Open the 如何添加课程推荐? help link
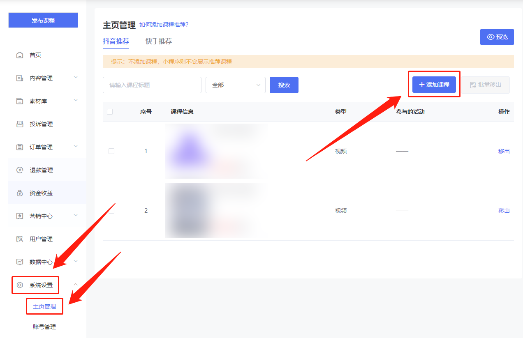The image size is (523, 338). tap(164, 25)
